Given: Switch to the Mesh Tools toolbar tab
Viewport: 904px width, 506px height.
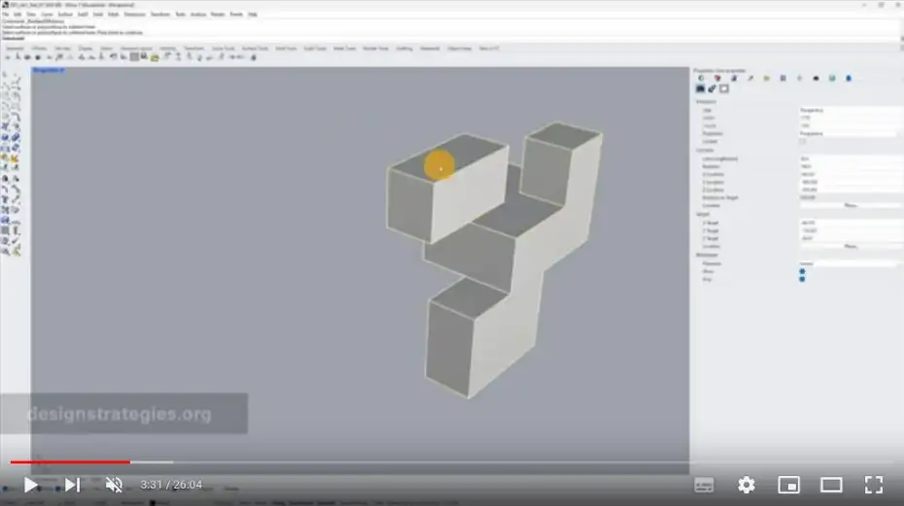Looking at the screenshot, I should tap(344, 49).
